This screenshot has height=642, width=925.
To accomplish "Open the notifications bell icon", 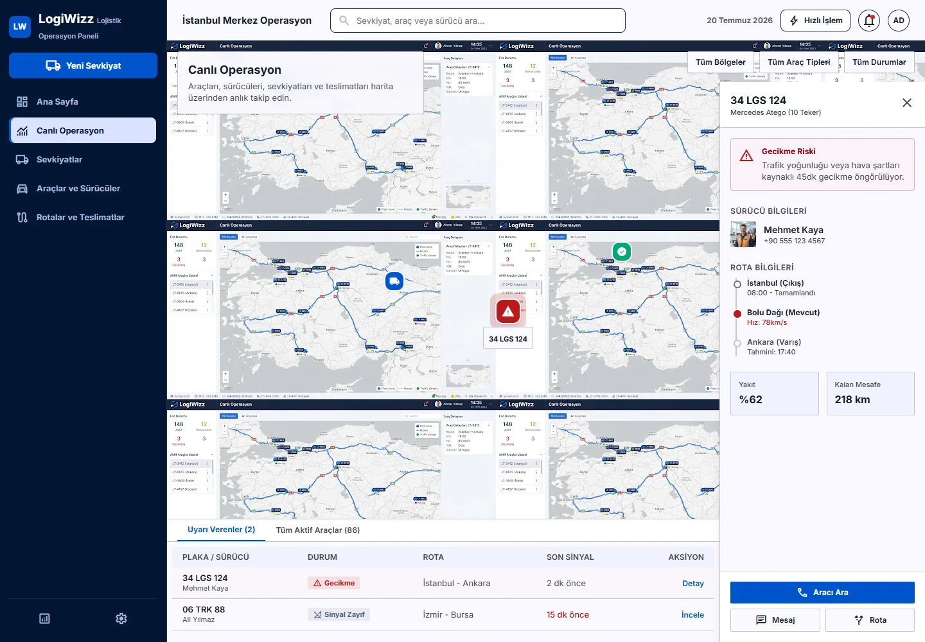I will (x=869, y=21).
